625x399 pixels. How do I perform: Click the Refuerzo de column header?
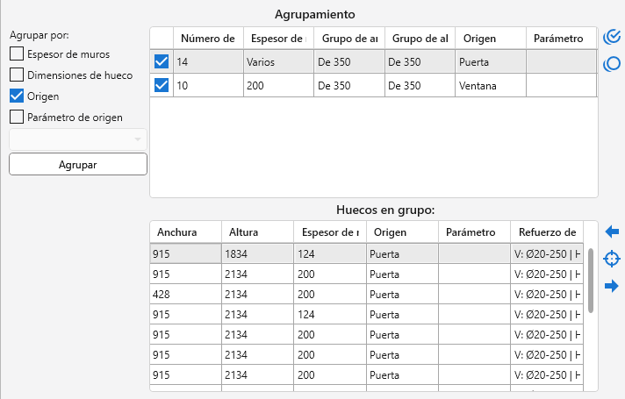(547, 232)
